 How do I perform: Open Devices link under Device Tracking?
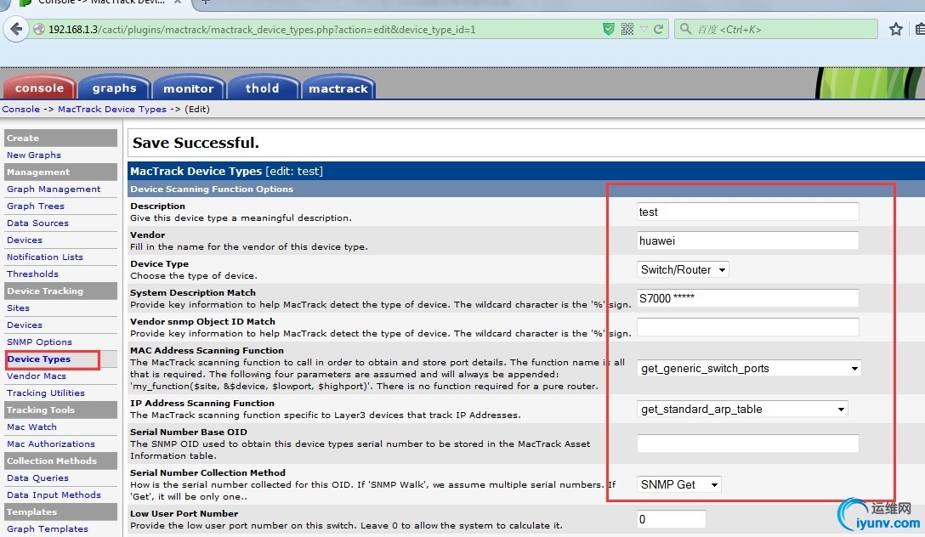click(x=25, y=325)
